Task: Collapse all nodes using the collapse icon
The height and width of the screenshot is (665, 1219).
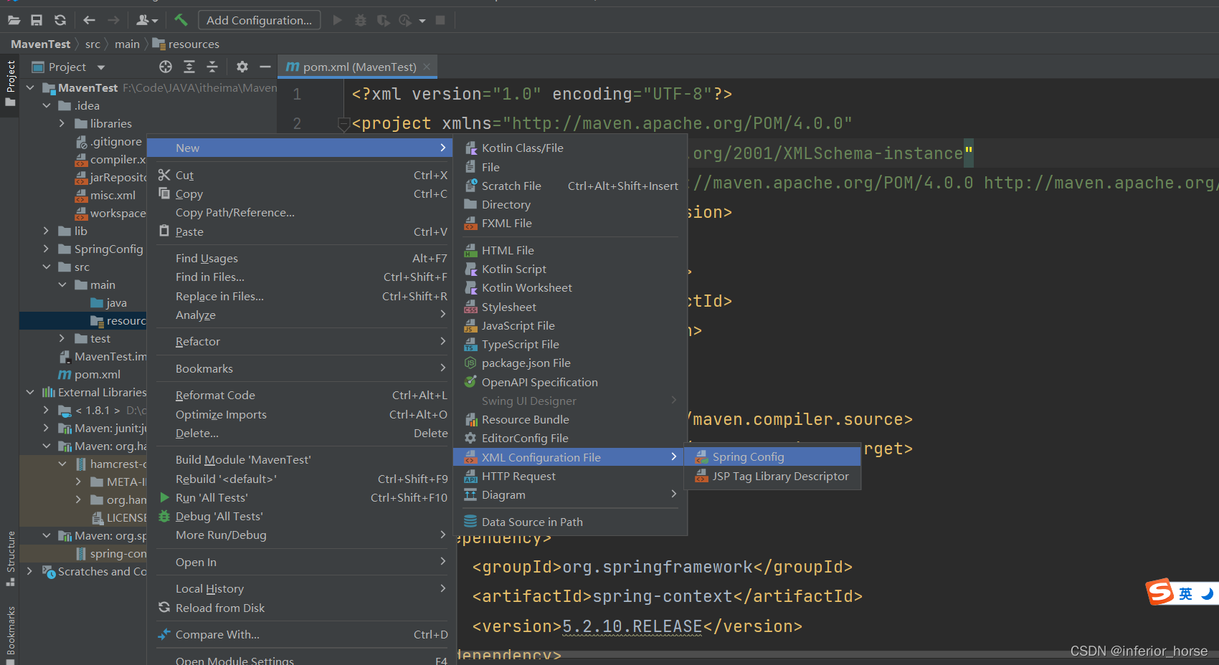Action: click(x=212, y=67)
